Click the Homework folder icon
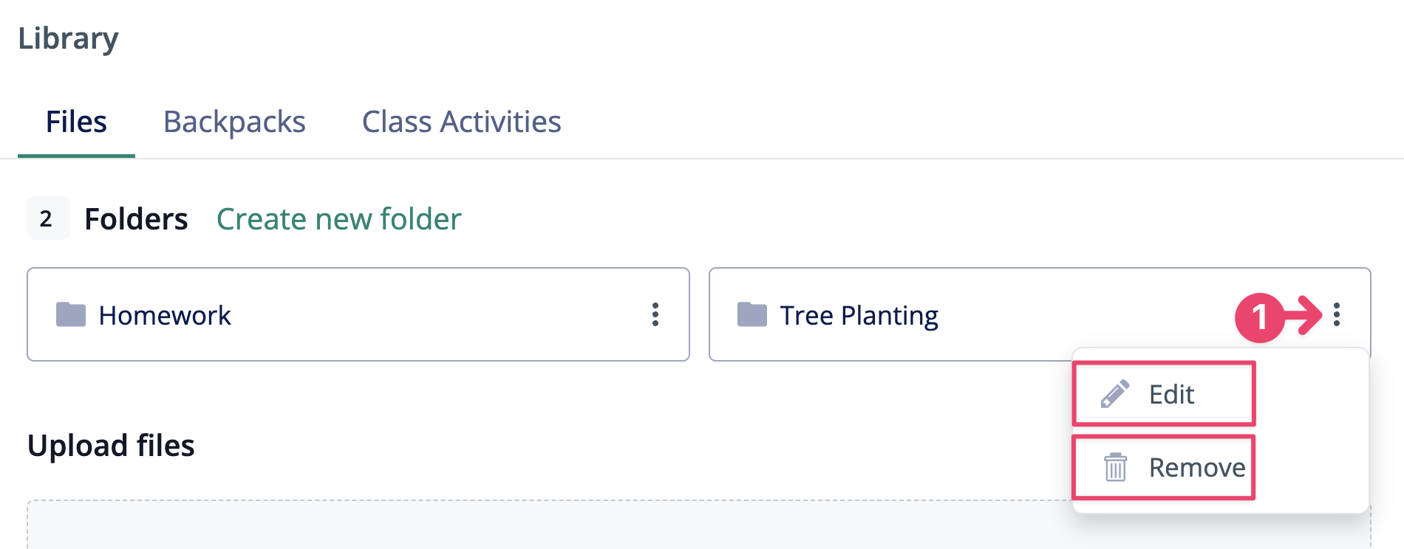 pos(71,314)
